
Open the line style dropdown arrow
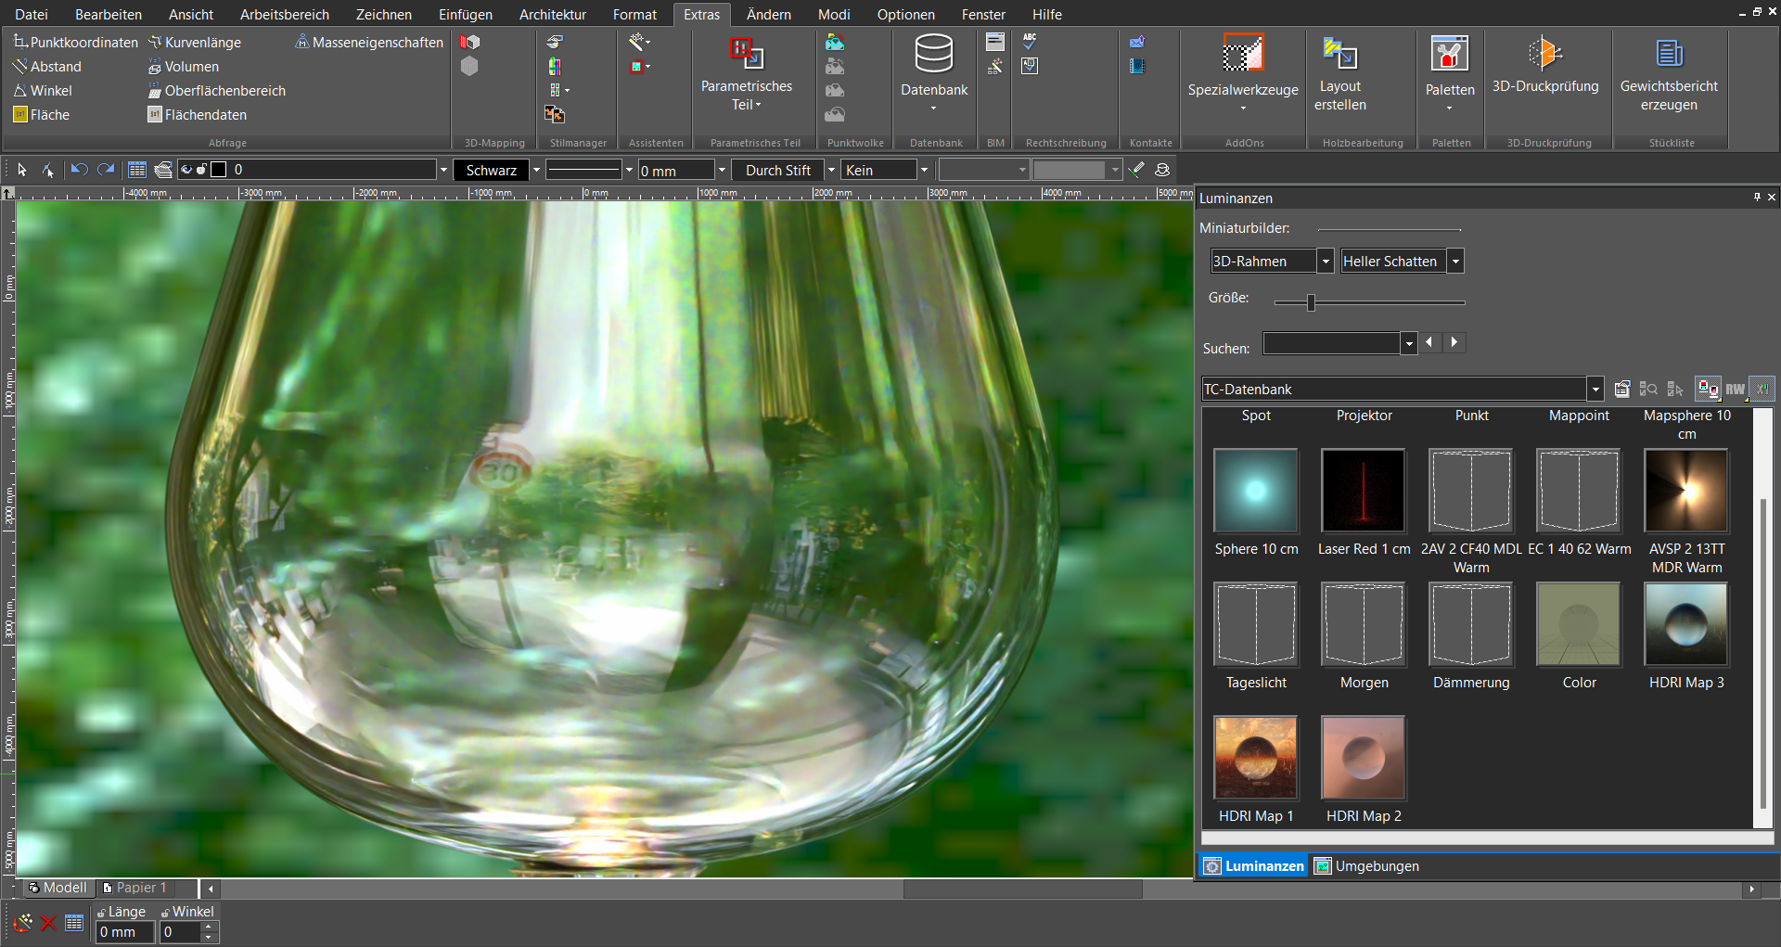(x=629, y=170)
